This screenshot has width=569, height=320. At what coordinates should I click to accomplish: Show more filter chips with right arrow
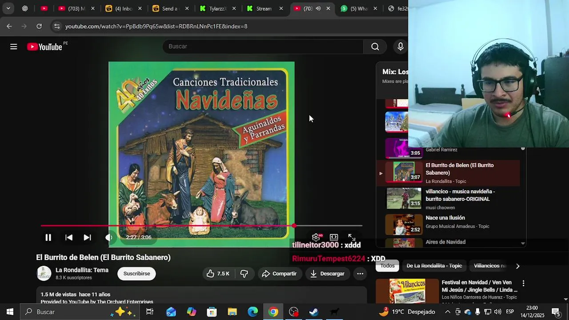coord(517,266)
